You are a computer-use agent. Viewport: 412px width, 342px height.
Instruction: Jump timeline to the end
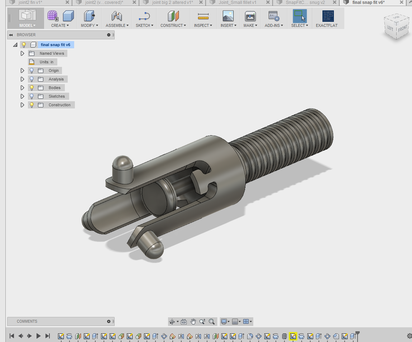(x=48, y=336)
